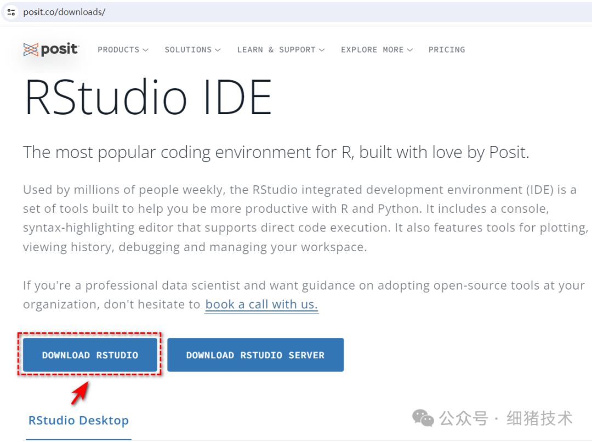Click the 细猪技术 watermark text
The image size is (592, 442).
(539, 418)
